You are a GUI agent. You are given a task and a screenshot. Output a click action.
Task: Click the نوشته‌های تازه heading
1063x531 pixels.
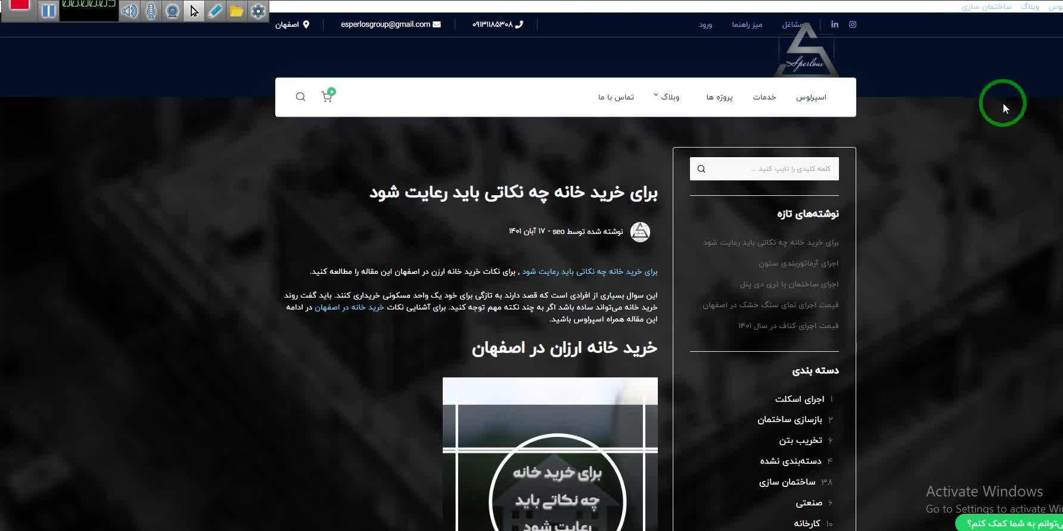pos(808,214)
